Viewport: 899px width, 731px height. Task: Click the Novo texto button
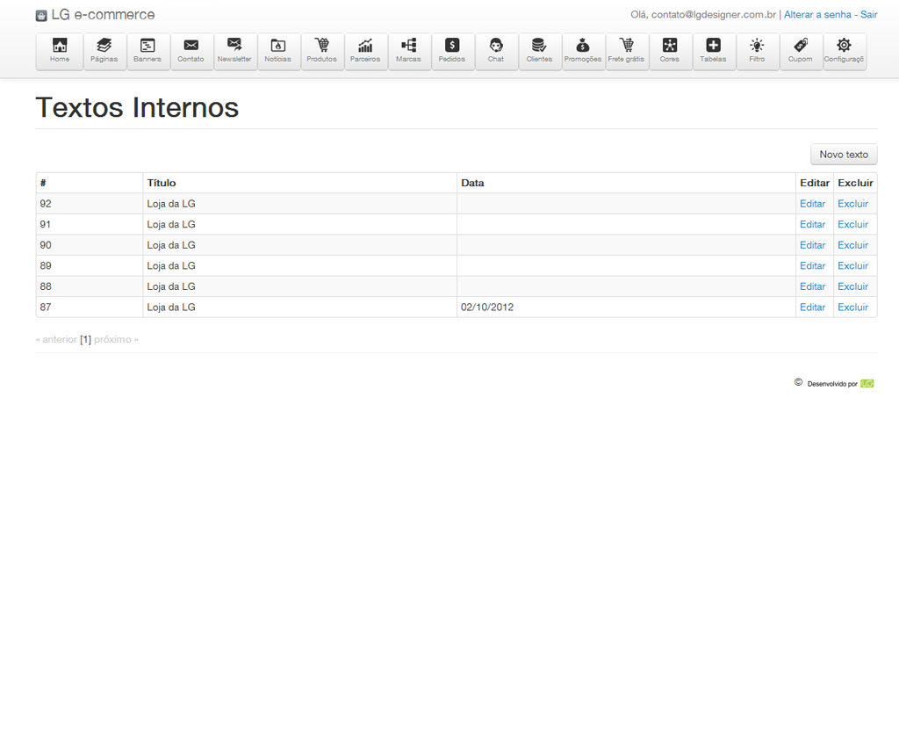(x=843, y=155)
